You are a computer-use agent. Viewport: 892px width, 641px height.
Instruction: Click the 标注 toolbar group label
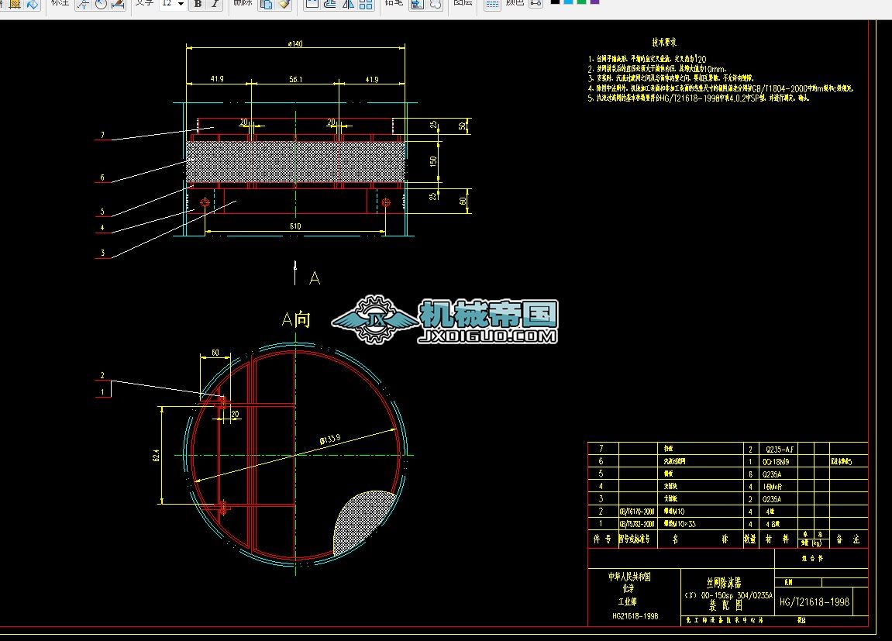60,2
